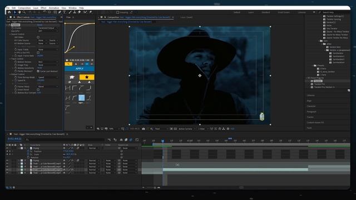This screenshot has height=200, width=356.
Task: Click the Home icon in the toolbar
Action: tap(9, 12)
